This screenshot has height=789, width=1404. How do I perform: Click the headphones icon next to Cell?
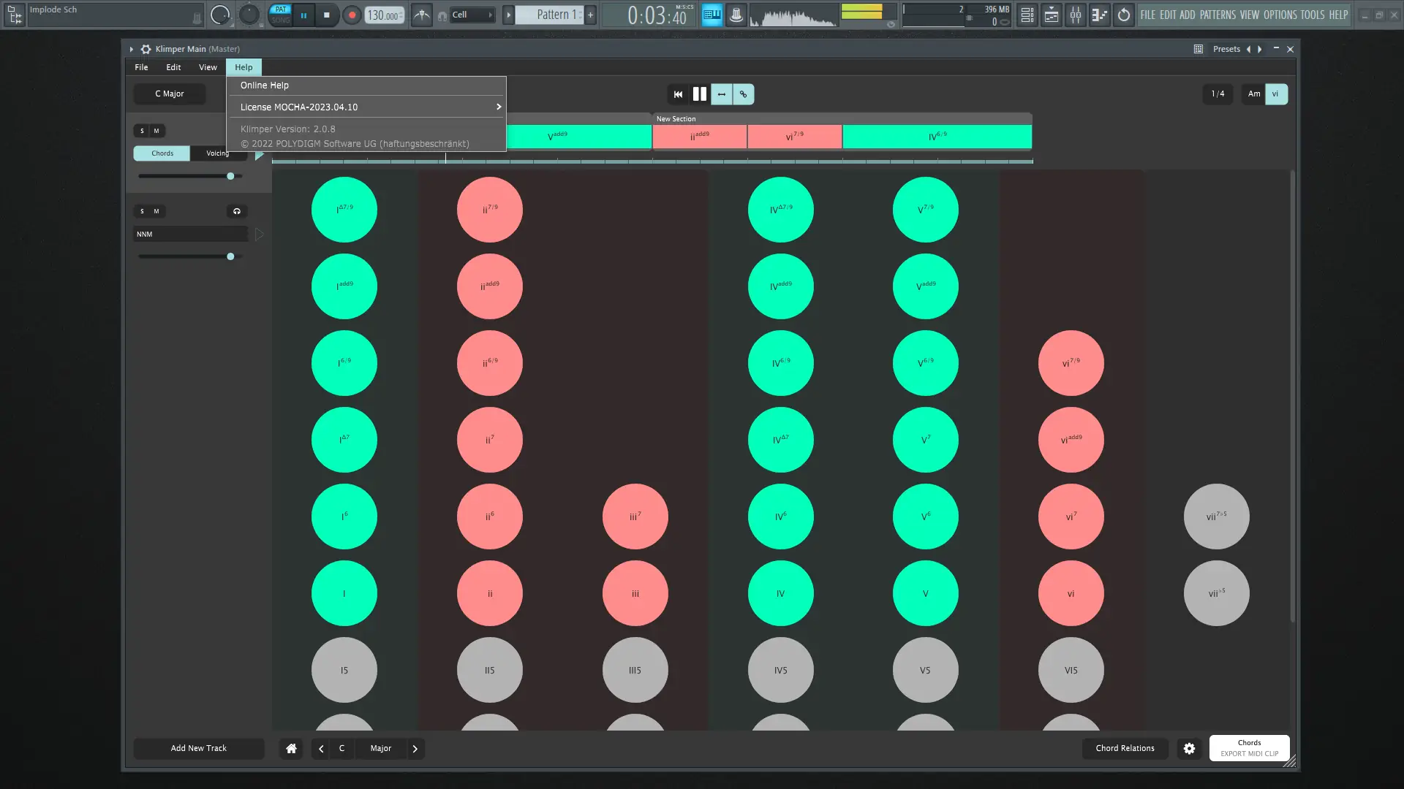[x=442, y=15]
